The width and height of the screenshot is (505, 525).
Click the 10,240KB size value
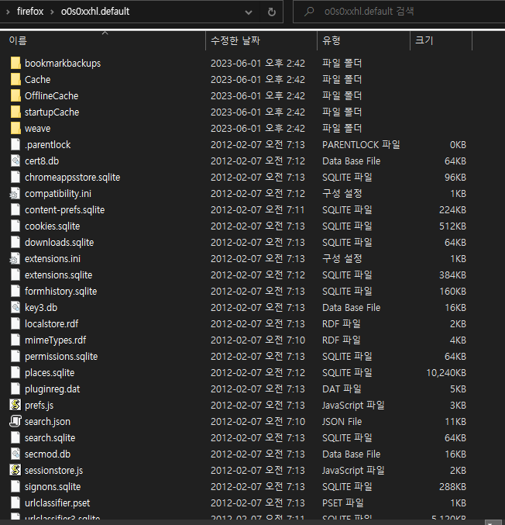[446, 373]
